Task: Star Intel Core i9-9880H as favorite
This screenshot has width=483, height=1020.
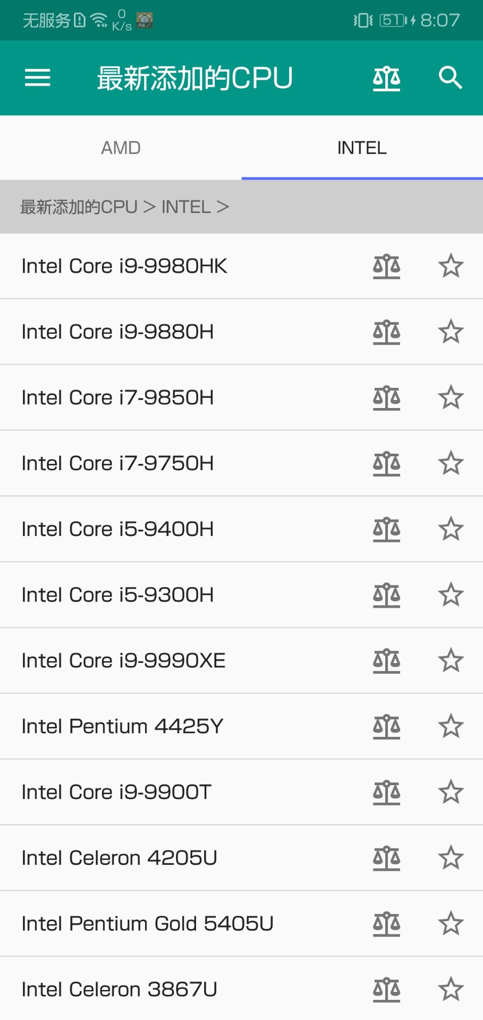Action: 450,331
